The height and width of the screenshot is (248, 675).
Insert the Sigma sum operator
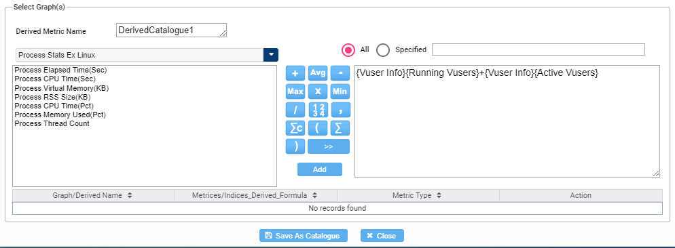tap(340, 128)
